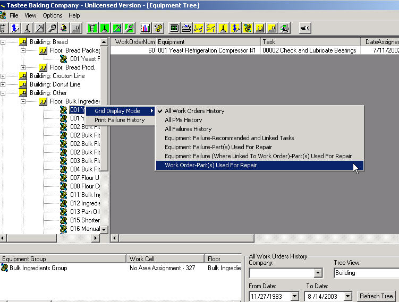Select All PMs History display mode
399x302 pixels.
(x=260, y=120)
